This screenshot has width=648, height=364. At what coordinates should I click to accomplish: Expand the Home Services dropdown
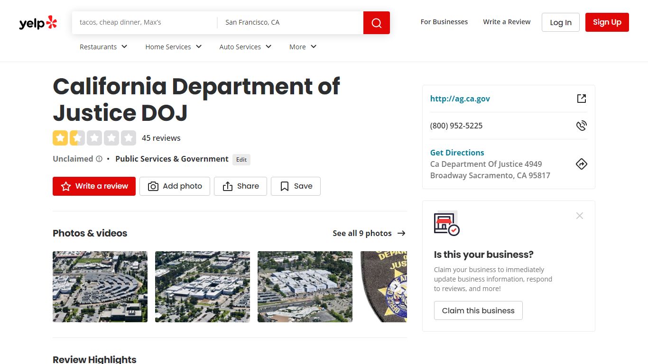(x=174, y=47)
